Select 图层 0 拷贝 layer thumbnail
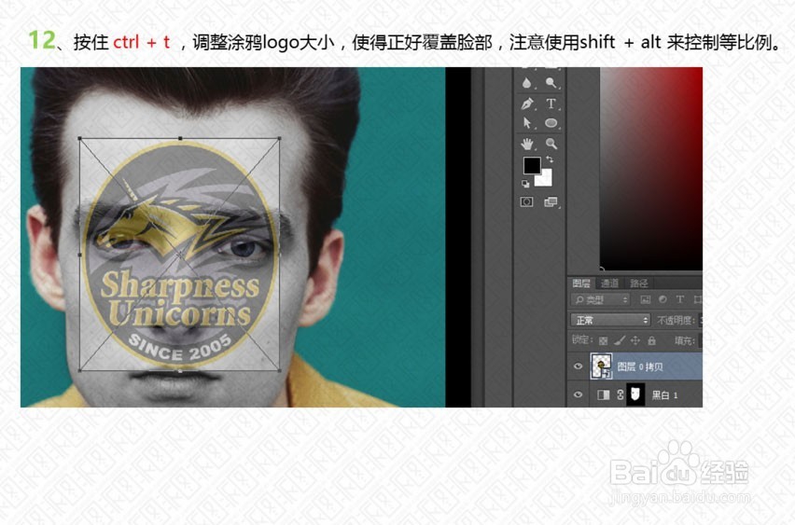This screenshot has width=795, height=525. tap(602, 366)
